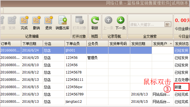Focus the 请输入关键字 search field

[x=147, y=24]
